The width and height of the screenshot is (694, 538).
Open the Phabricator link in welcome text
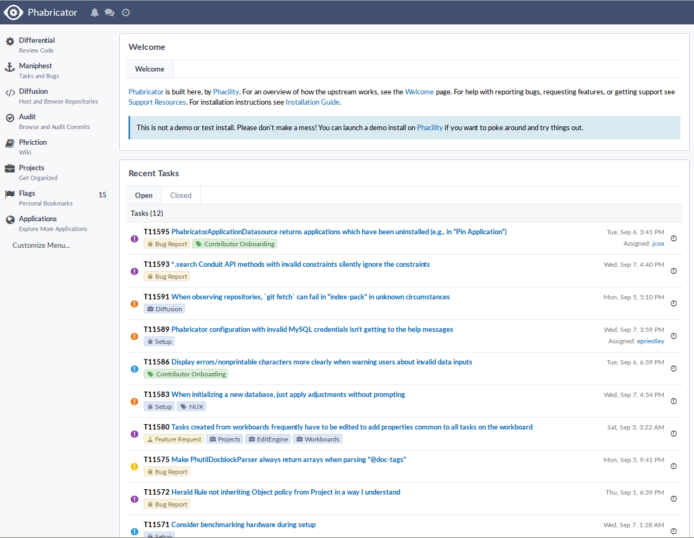pyautogui.click(x=146, y=92)
